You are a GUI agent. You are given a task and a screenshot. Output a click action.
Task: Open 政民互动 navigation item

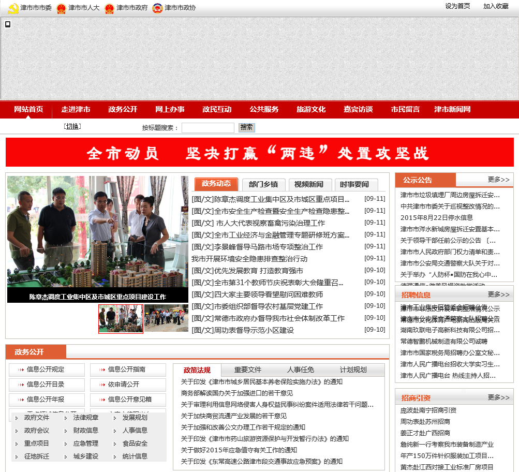click(x=217, y=109)
